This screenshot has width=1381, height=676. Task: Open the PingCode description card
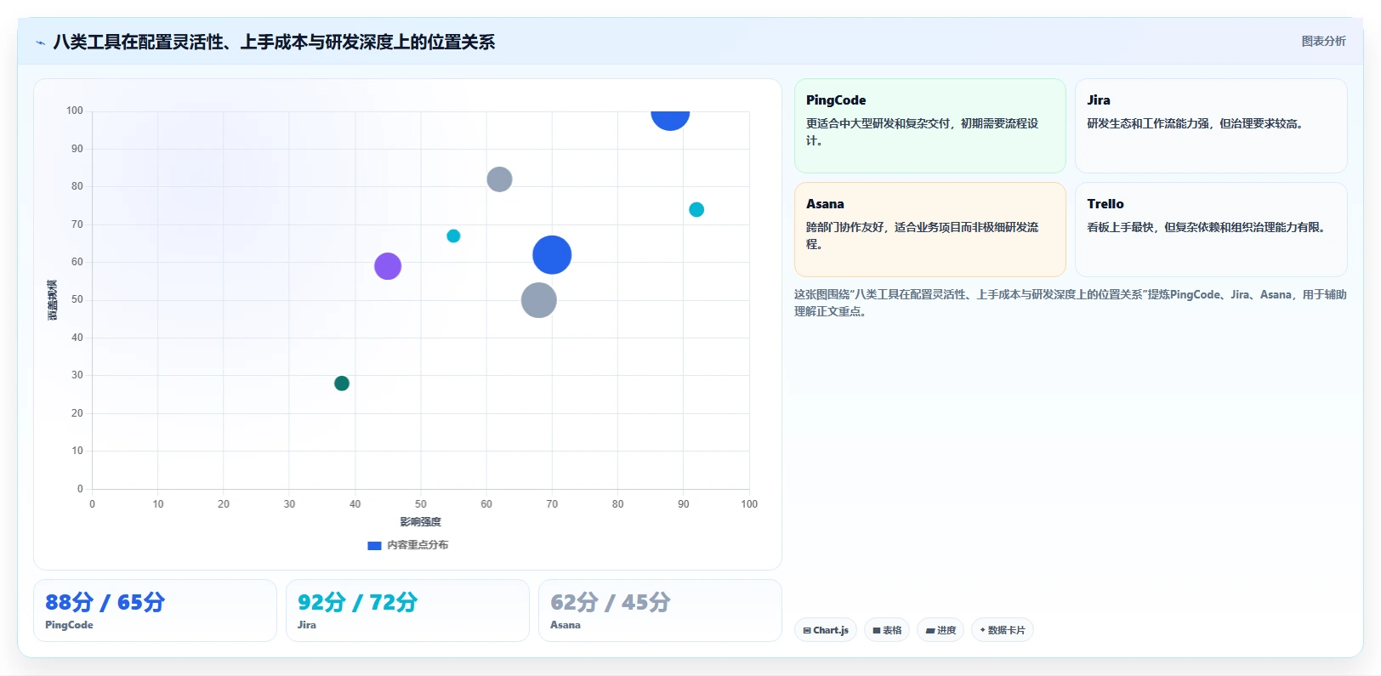coord(929,126)
